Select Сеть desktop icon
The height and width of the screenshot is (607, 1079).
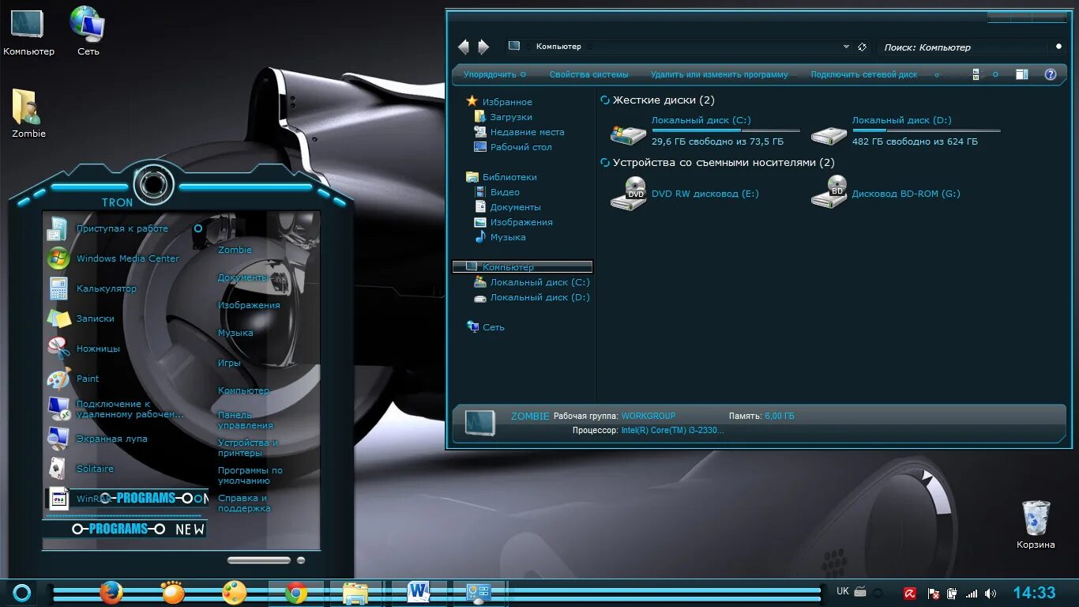pos(88,31)
